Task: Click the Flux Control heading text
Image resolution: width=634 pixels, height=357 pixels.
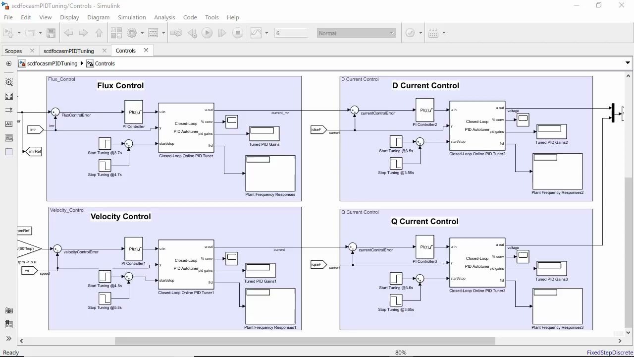Action: point(120,85)
